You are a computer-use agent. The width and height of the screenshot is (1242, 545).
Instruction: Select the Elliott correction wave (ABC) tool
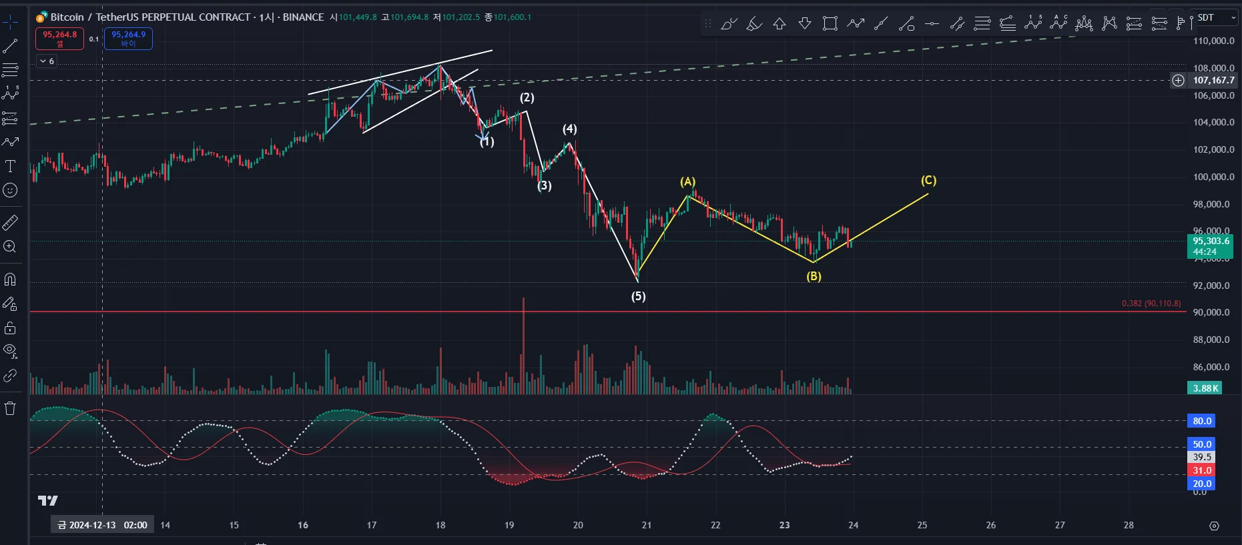point(1058,24)
